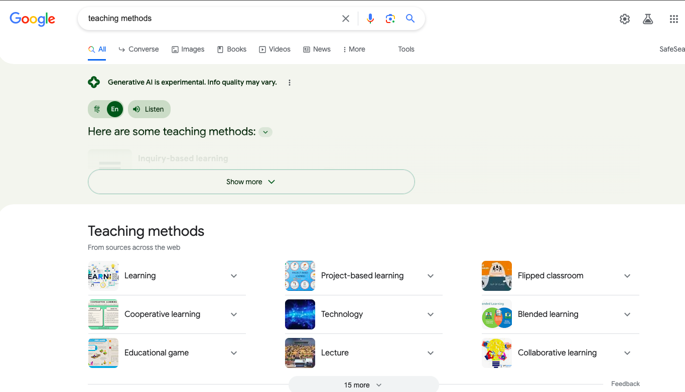The height and width of the screenshot is (392, 685).
Task: Click Show more in AI overview
Action: [x=251, y=182]
